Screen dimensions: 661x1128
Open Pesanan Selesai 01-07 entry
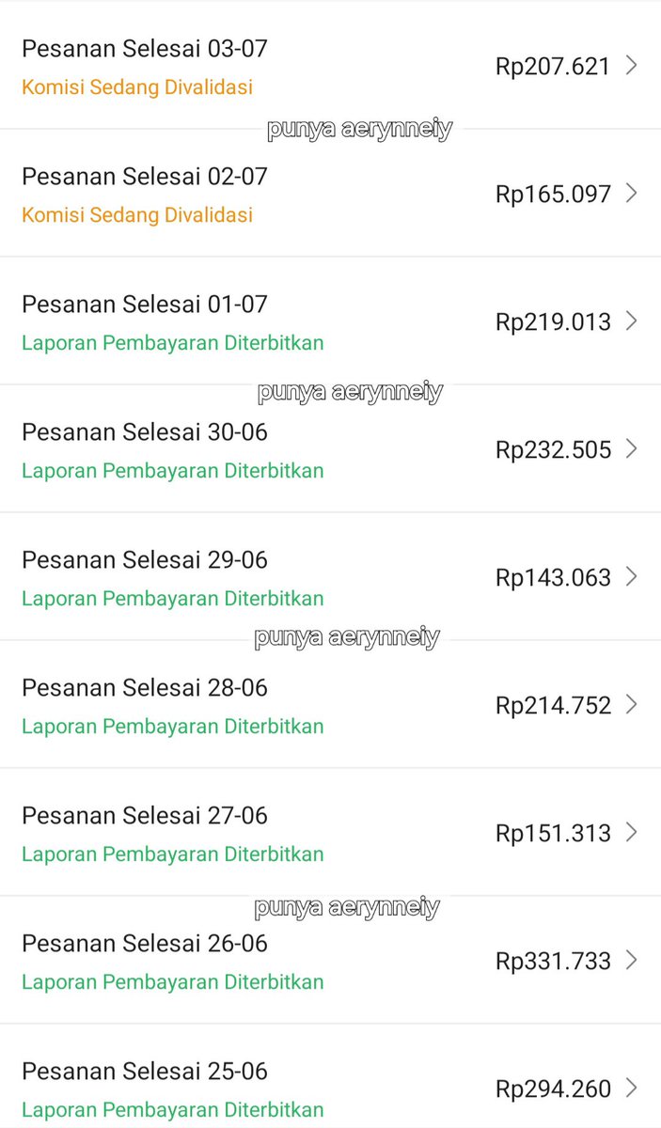pyautogui.click(x=330, y=321)
